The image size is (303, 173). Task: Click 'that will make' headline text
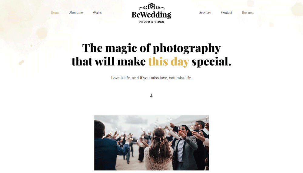[x=108, y=62]
